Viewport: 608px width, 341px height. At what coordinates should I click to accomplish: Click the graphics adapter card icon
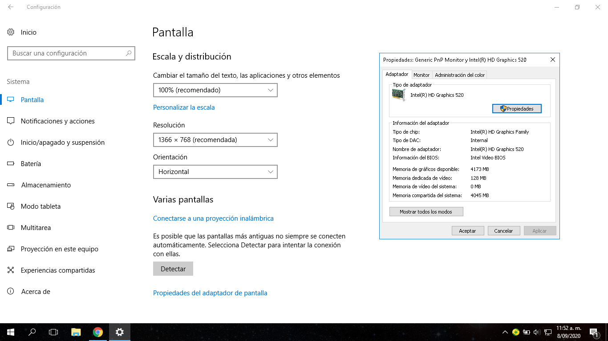pos(399,95)
